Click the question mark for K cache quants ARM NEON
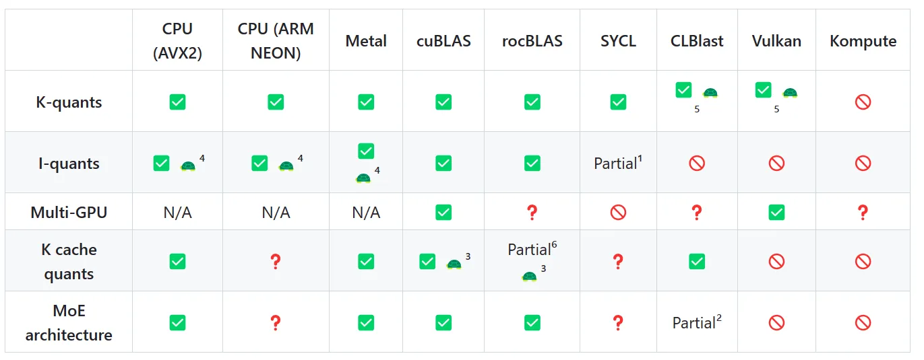Image resolution: width=924 pixels, height=360 pixels. pyautogui.click(x=275, y=261)
